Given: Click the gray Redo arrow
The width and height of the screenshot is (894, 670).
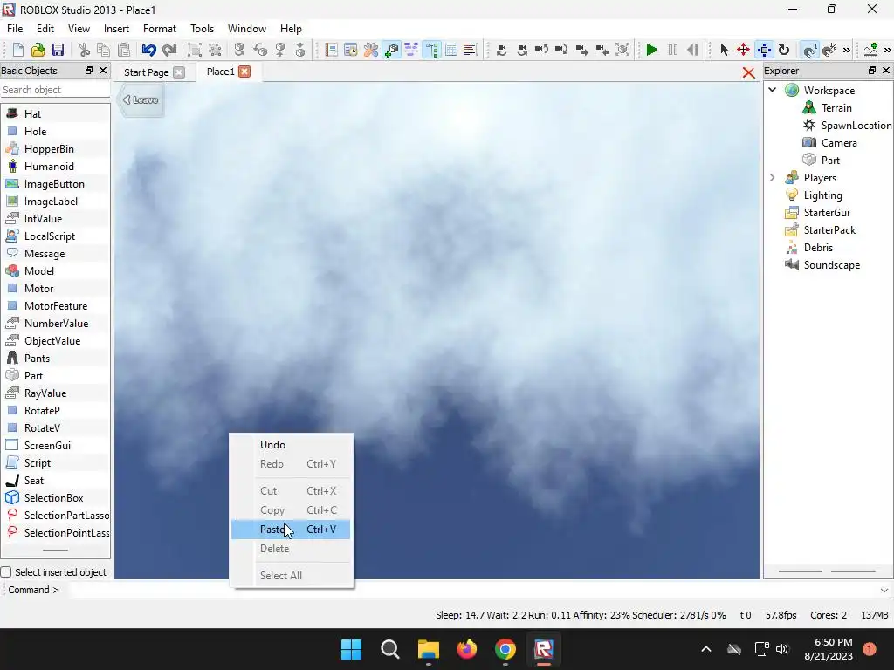Looking at the screenshot, I should pyautogui.click(x=169, y=50).
